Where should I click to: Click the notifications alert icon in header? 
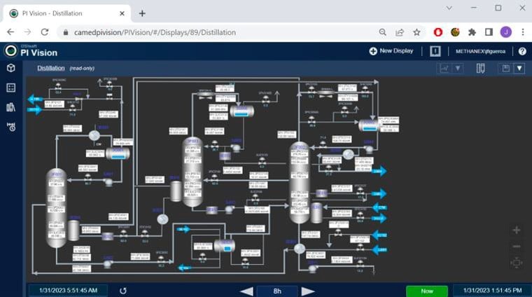pyautogui.click(x=435, y=51)
